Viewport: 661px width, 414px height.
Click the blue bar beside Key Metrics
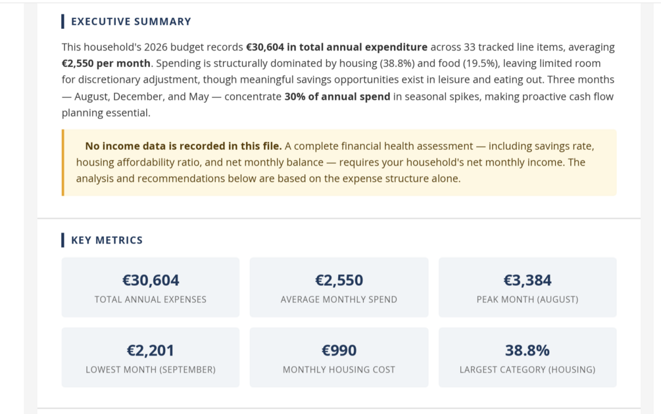coord(63,240)
